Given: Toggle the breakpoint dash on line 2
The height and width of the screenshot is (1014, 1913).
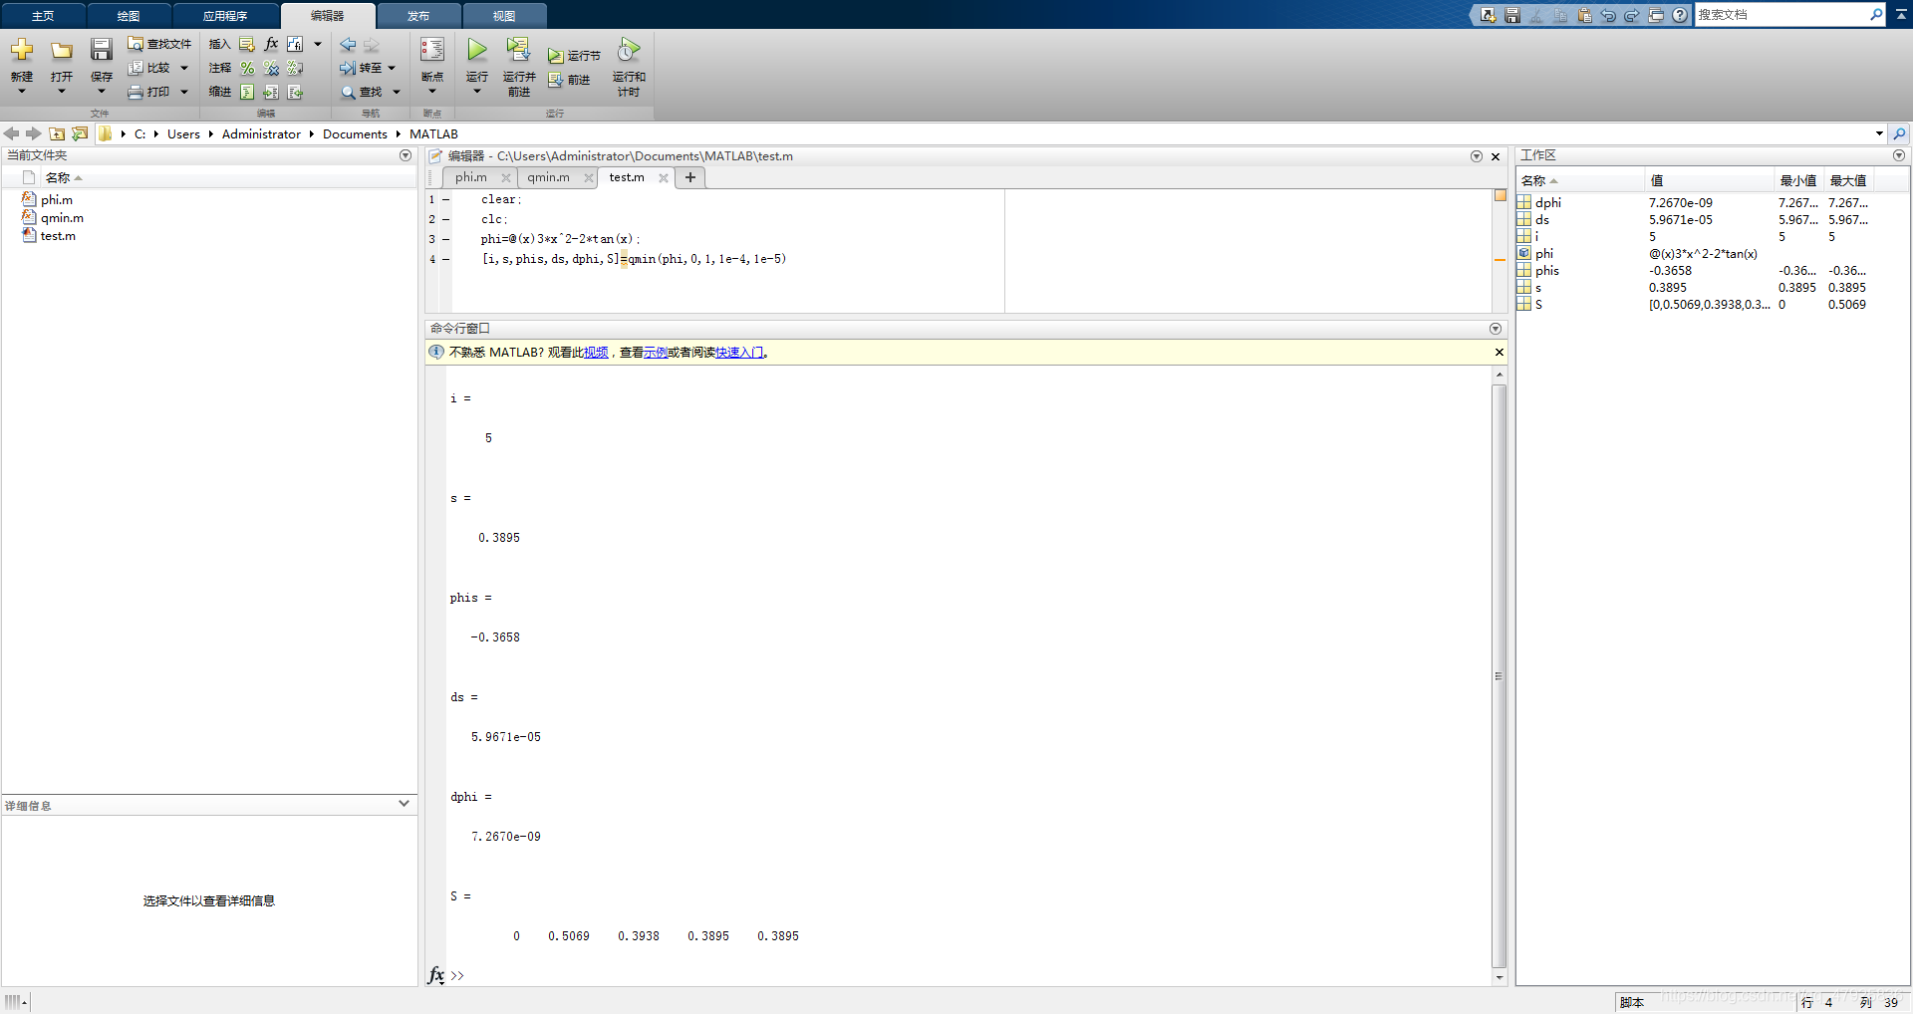Looking at the screenshot, I should pyautogui.click(x=445, y=219).
